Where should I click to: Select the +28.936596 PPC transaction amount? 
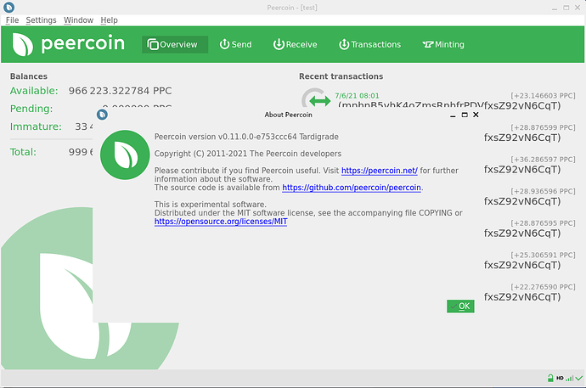(543, 191)
